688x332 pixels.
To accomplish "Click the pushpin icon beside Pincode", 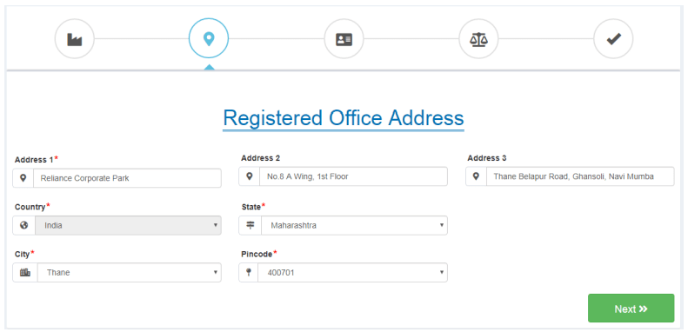I will click(x=249, y=272).
